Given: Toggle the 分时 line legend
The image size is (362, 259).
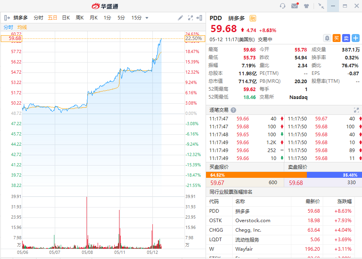Looking at the screenshot, I should click(8, 27).
